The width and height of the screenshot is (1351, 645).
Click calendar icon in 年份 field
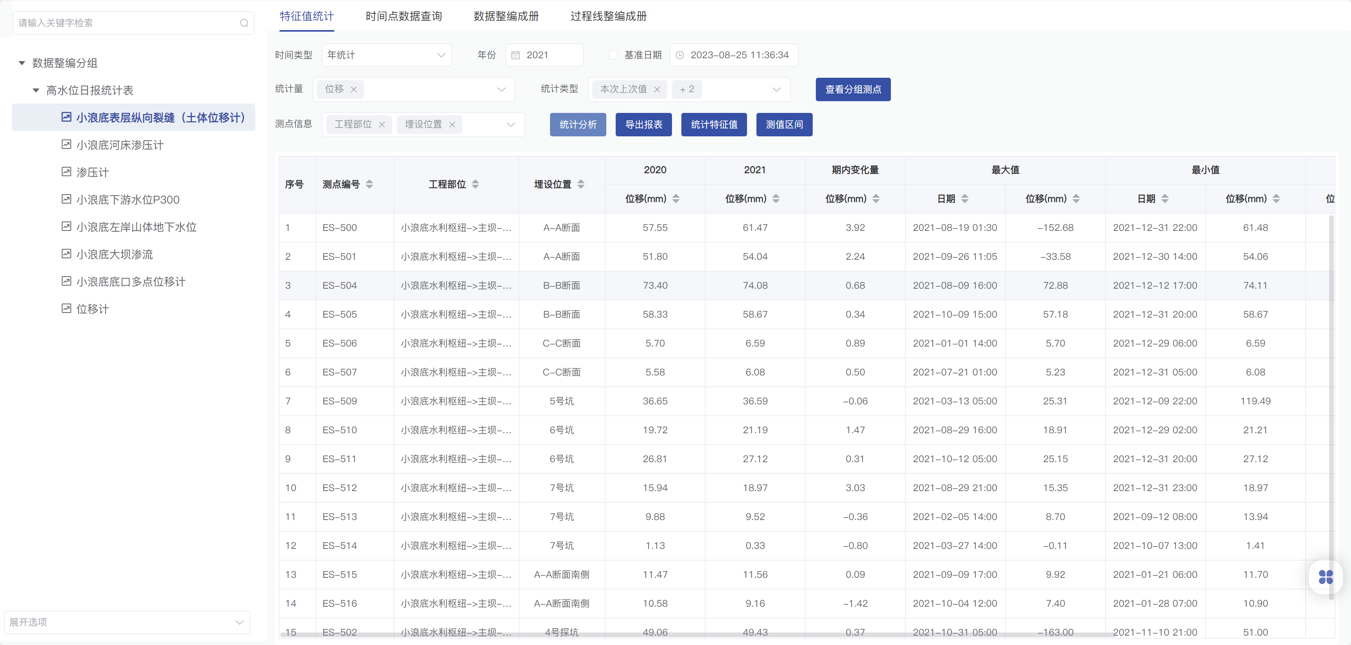pos(516,55)
